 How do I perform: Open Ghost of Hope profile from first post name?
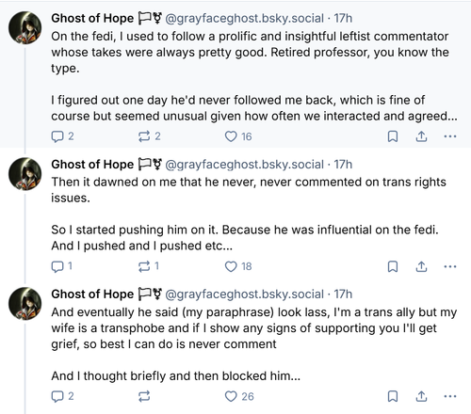click(x=92, y=18)
